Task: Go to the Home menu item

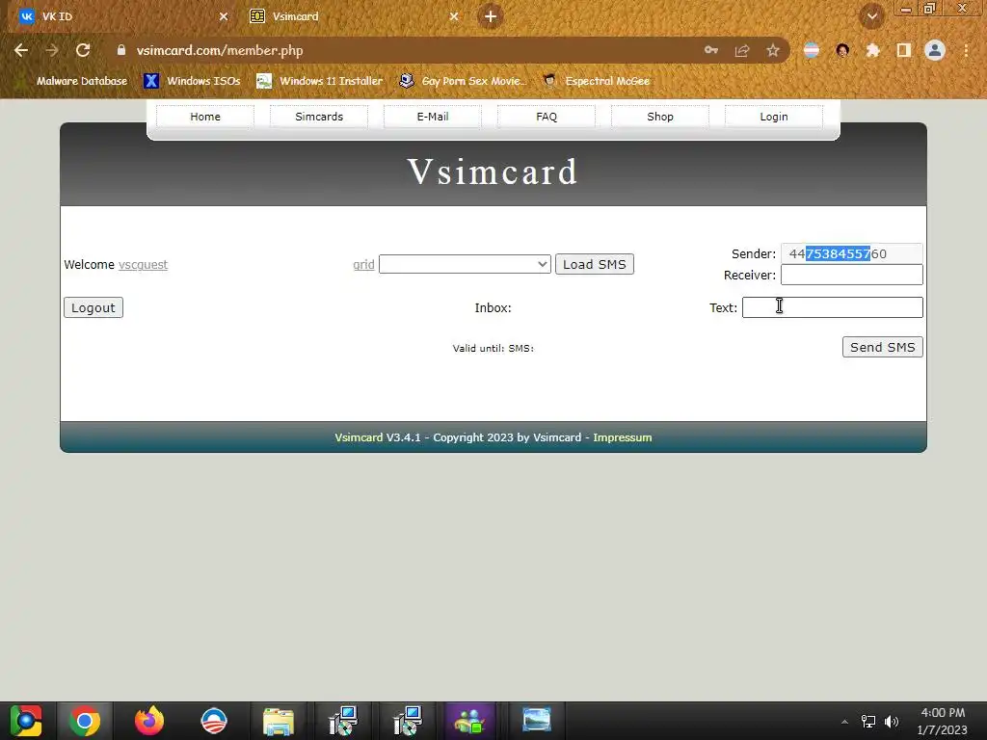Action: [205, 117]
